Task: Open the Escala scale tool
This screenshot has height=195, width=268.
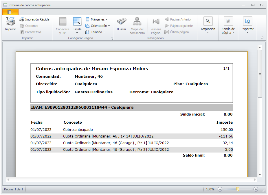Action: click(77, 22)
